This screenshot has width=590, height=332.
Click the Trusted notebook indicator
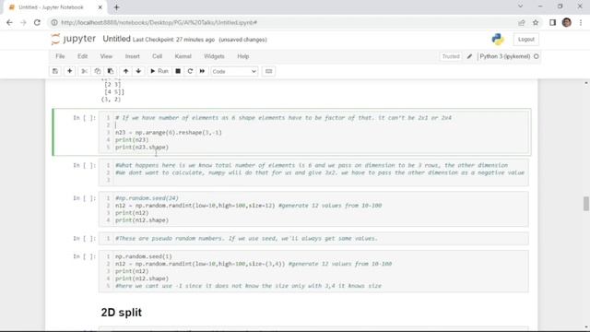tap(451, 56)
